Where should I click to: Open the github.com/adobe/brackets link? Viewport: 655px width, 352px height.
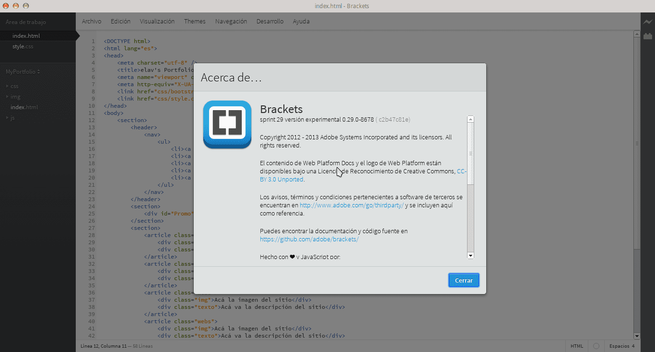pyautogui.click(x=309, y=239)
